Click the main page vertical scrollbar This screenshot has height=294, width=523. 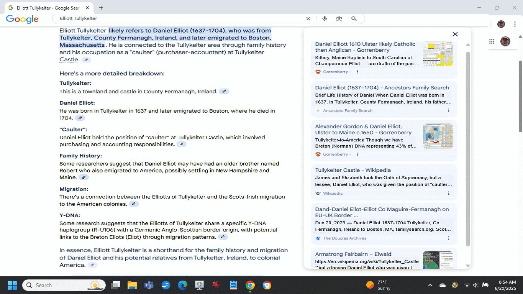(520, 96)
